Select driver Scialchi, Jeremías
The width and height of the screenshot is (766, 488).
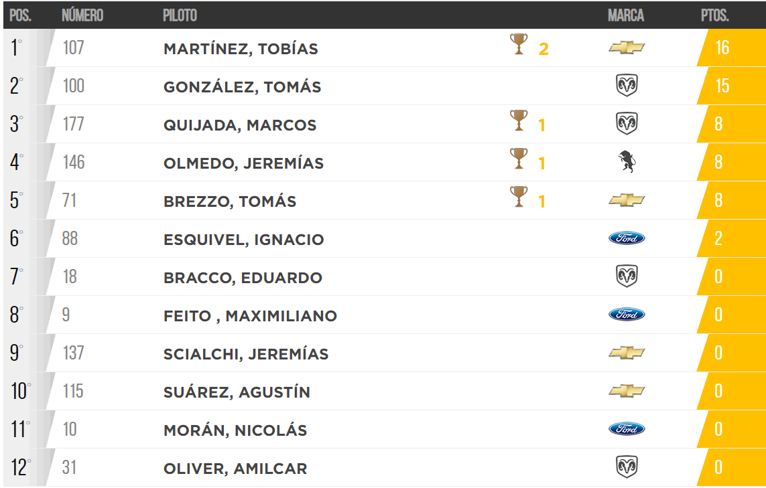(x=246, y=354)
